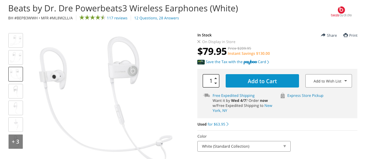Screen dimensions: 367x159
Task: Click the shipping truck icon
Action: [207, 96]
